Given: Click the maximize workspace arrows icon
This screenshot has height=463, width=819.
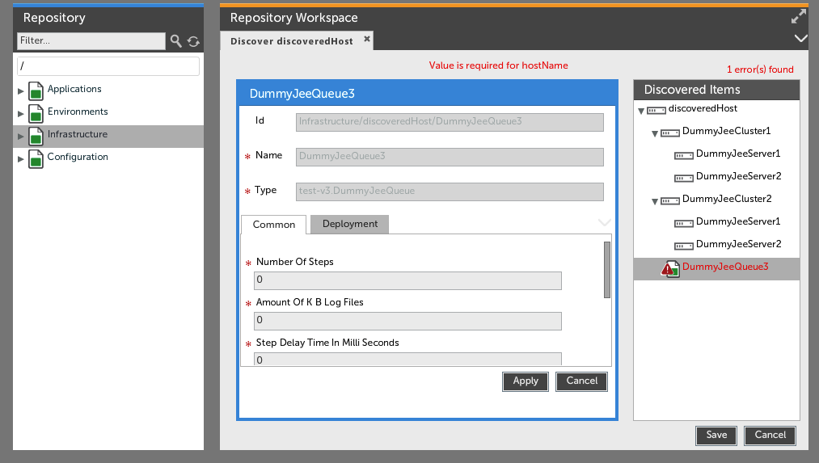Looking at the screenshot, I should 799,17.
